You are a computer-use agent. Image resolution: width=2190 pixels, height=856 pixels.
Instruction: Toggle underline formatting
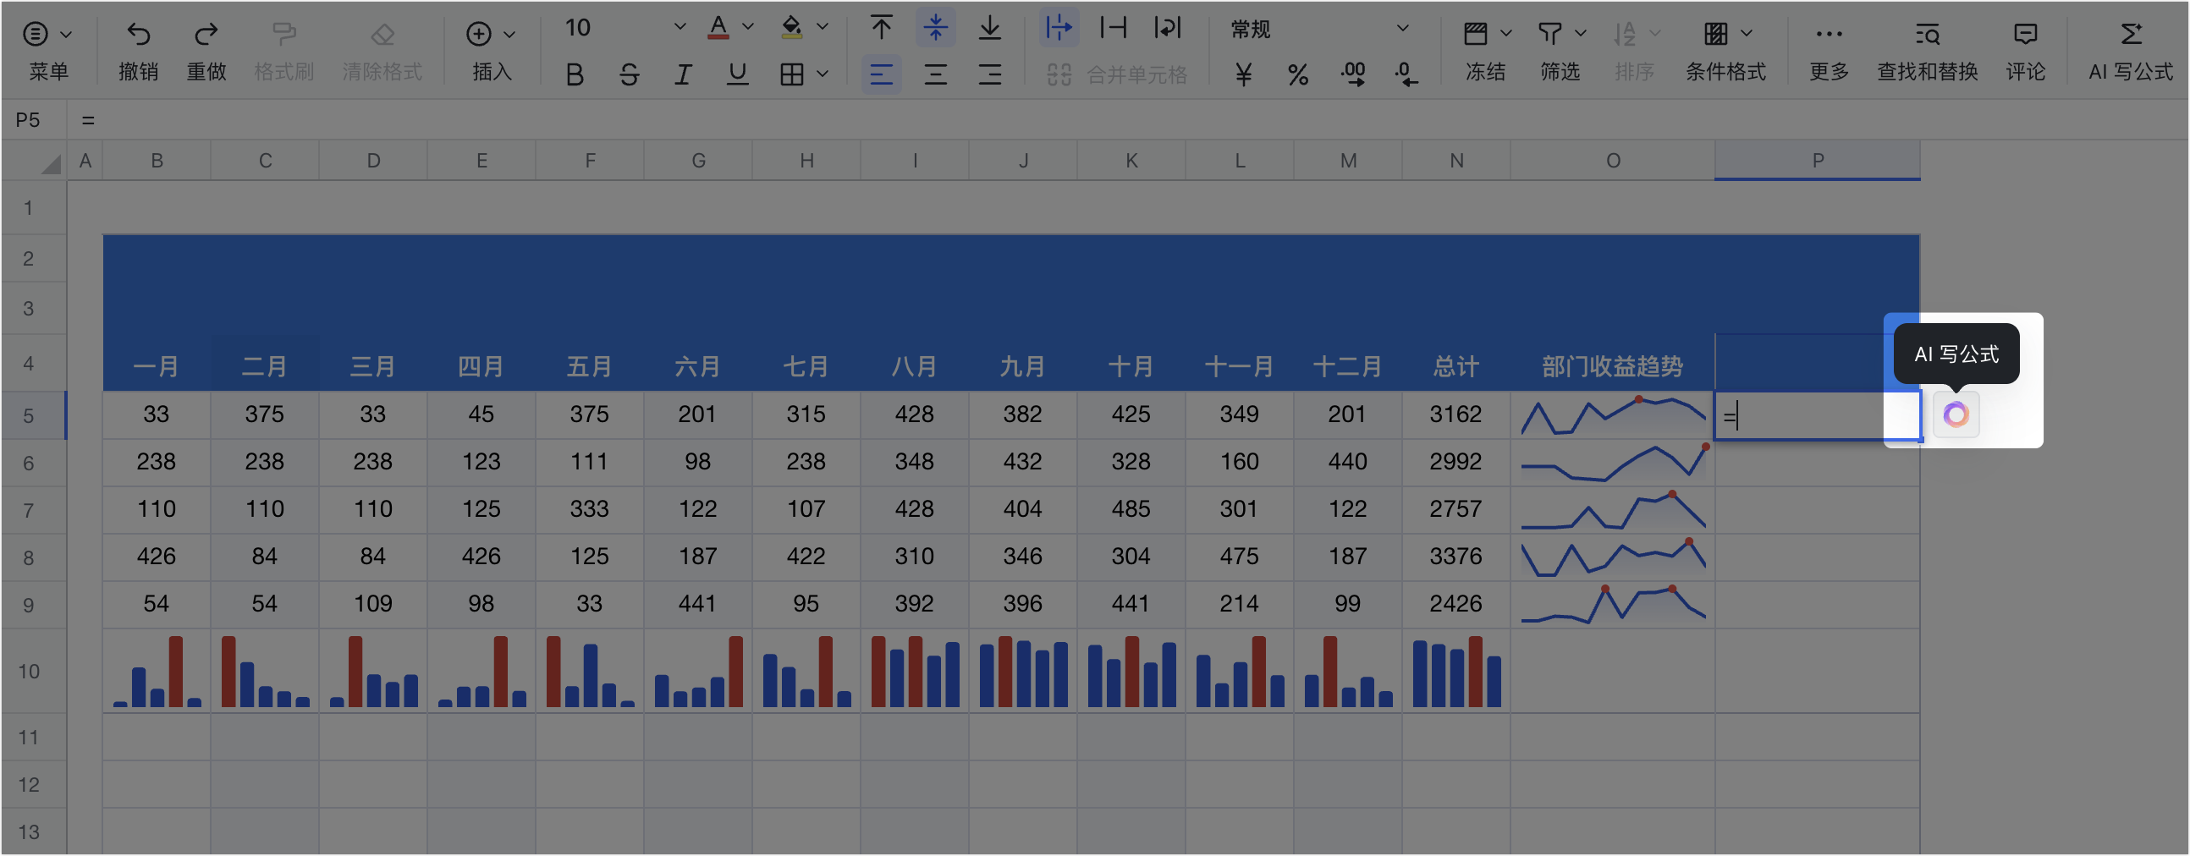(737, 74)
